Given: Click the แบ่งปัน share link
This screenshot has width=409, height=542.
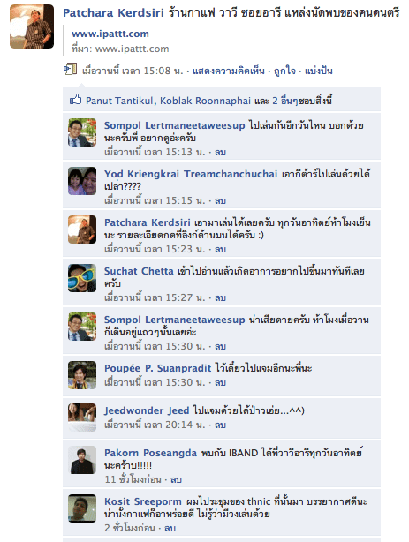Looking at the screenshot, I should tap(319, 71).
